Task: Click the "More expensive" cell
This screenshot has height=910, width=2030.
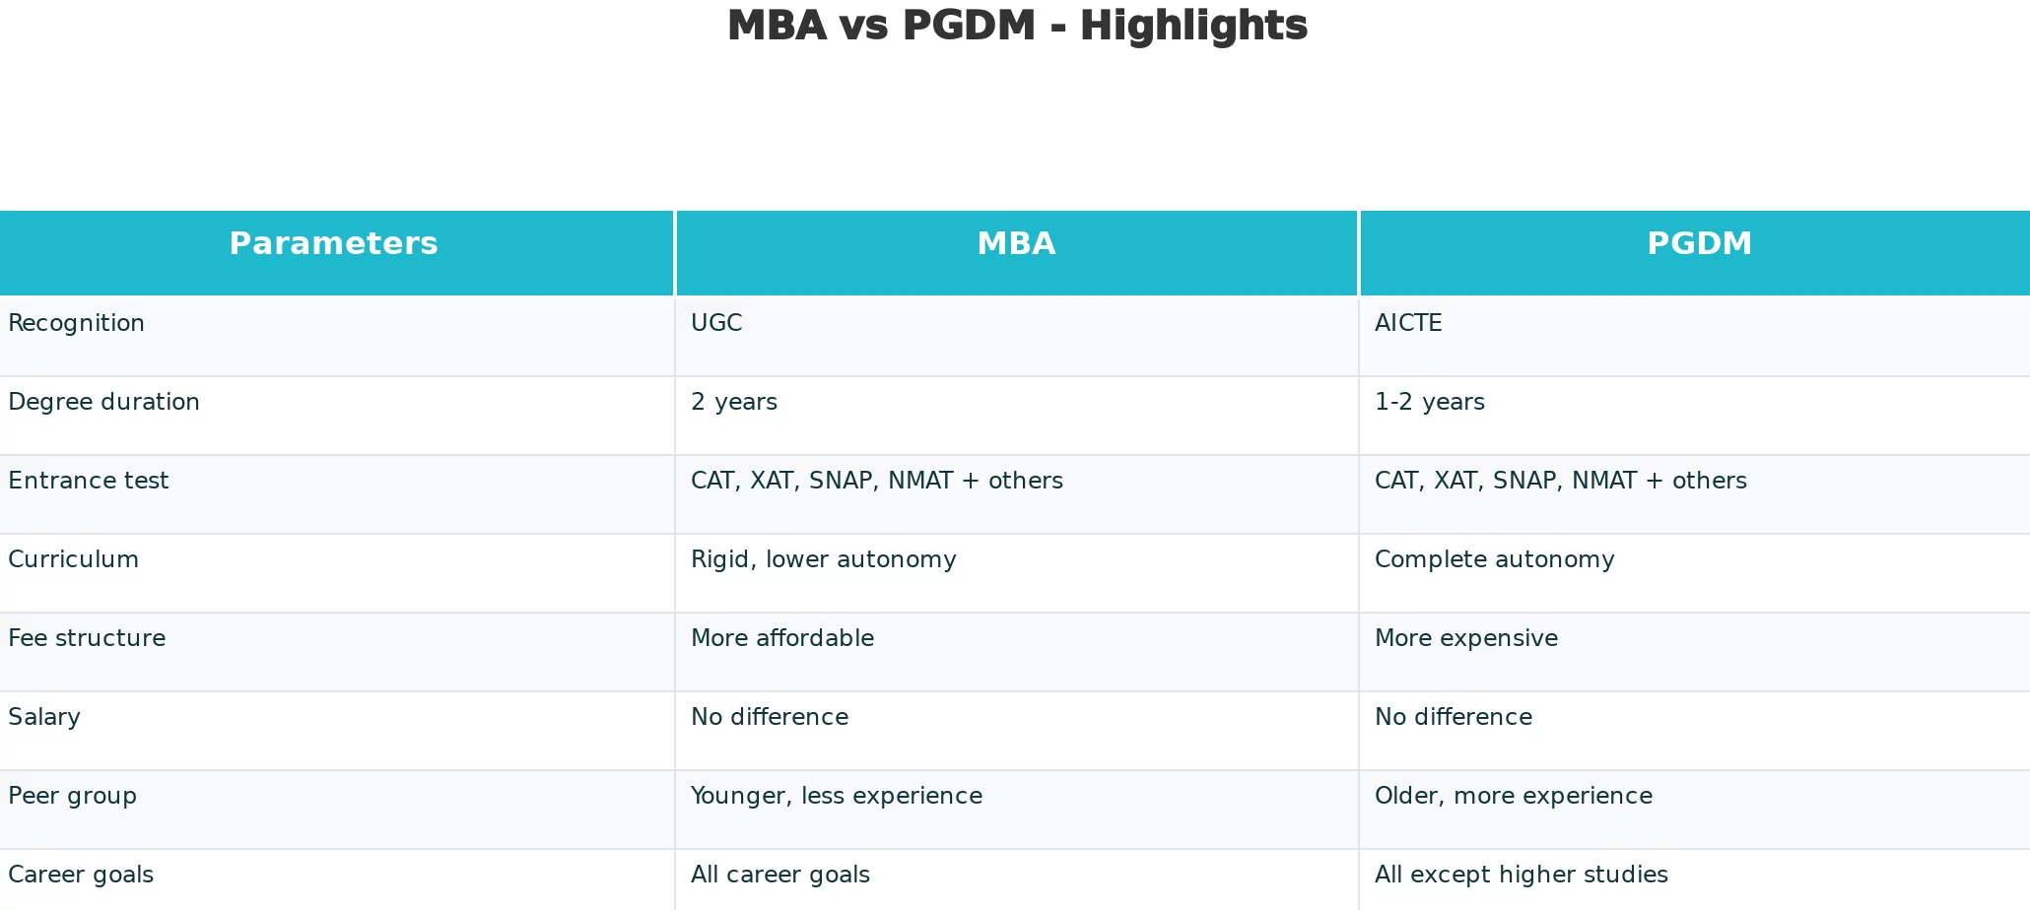Action: pos(1465,639)
